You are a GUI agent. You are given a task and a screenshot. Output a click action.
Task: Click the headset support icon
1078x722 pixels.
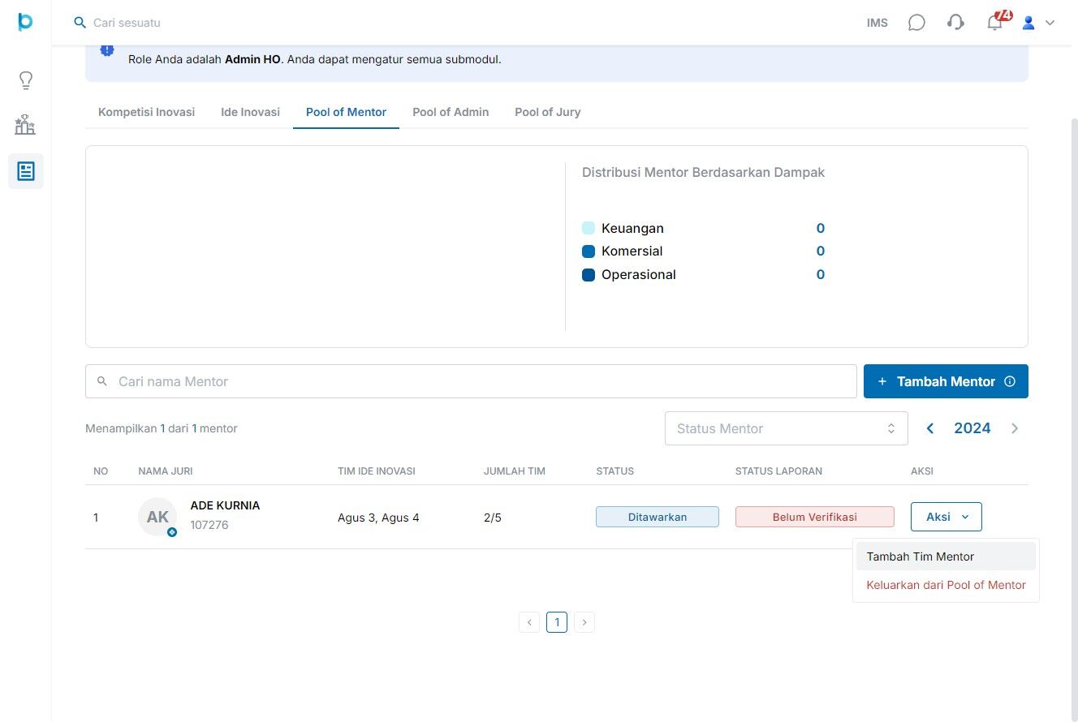point(955,23)
